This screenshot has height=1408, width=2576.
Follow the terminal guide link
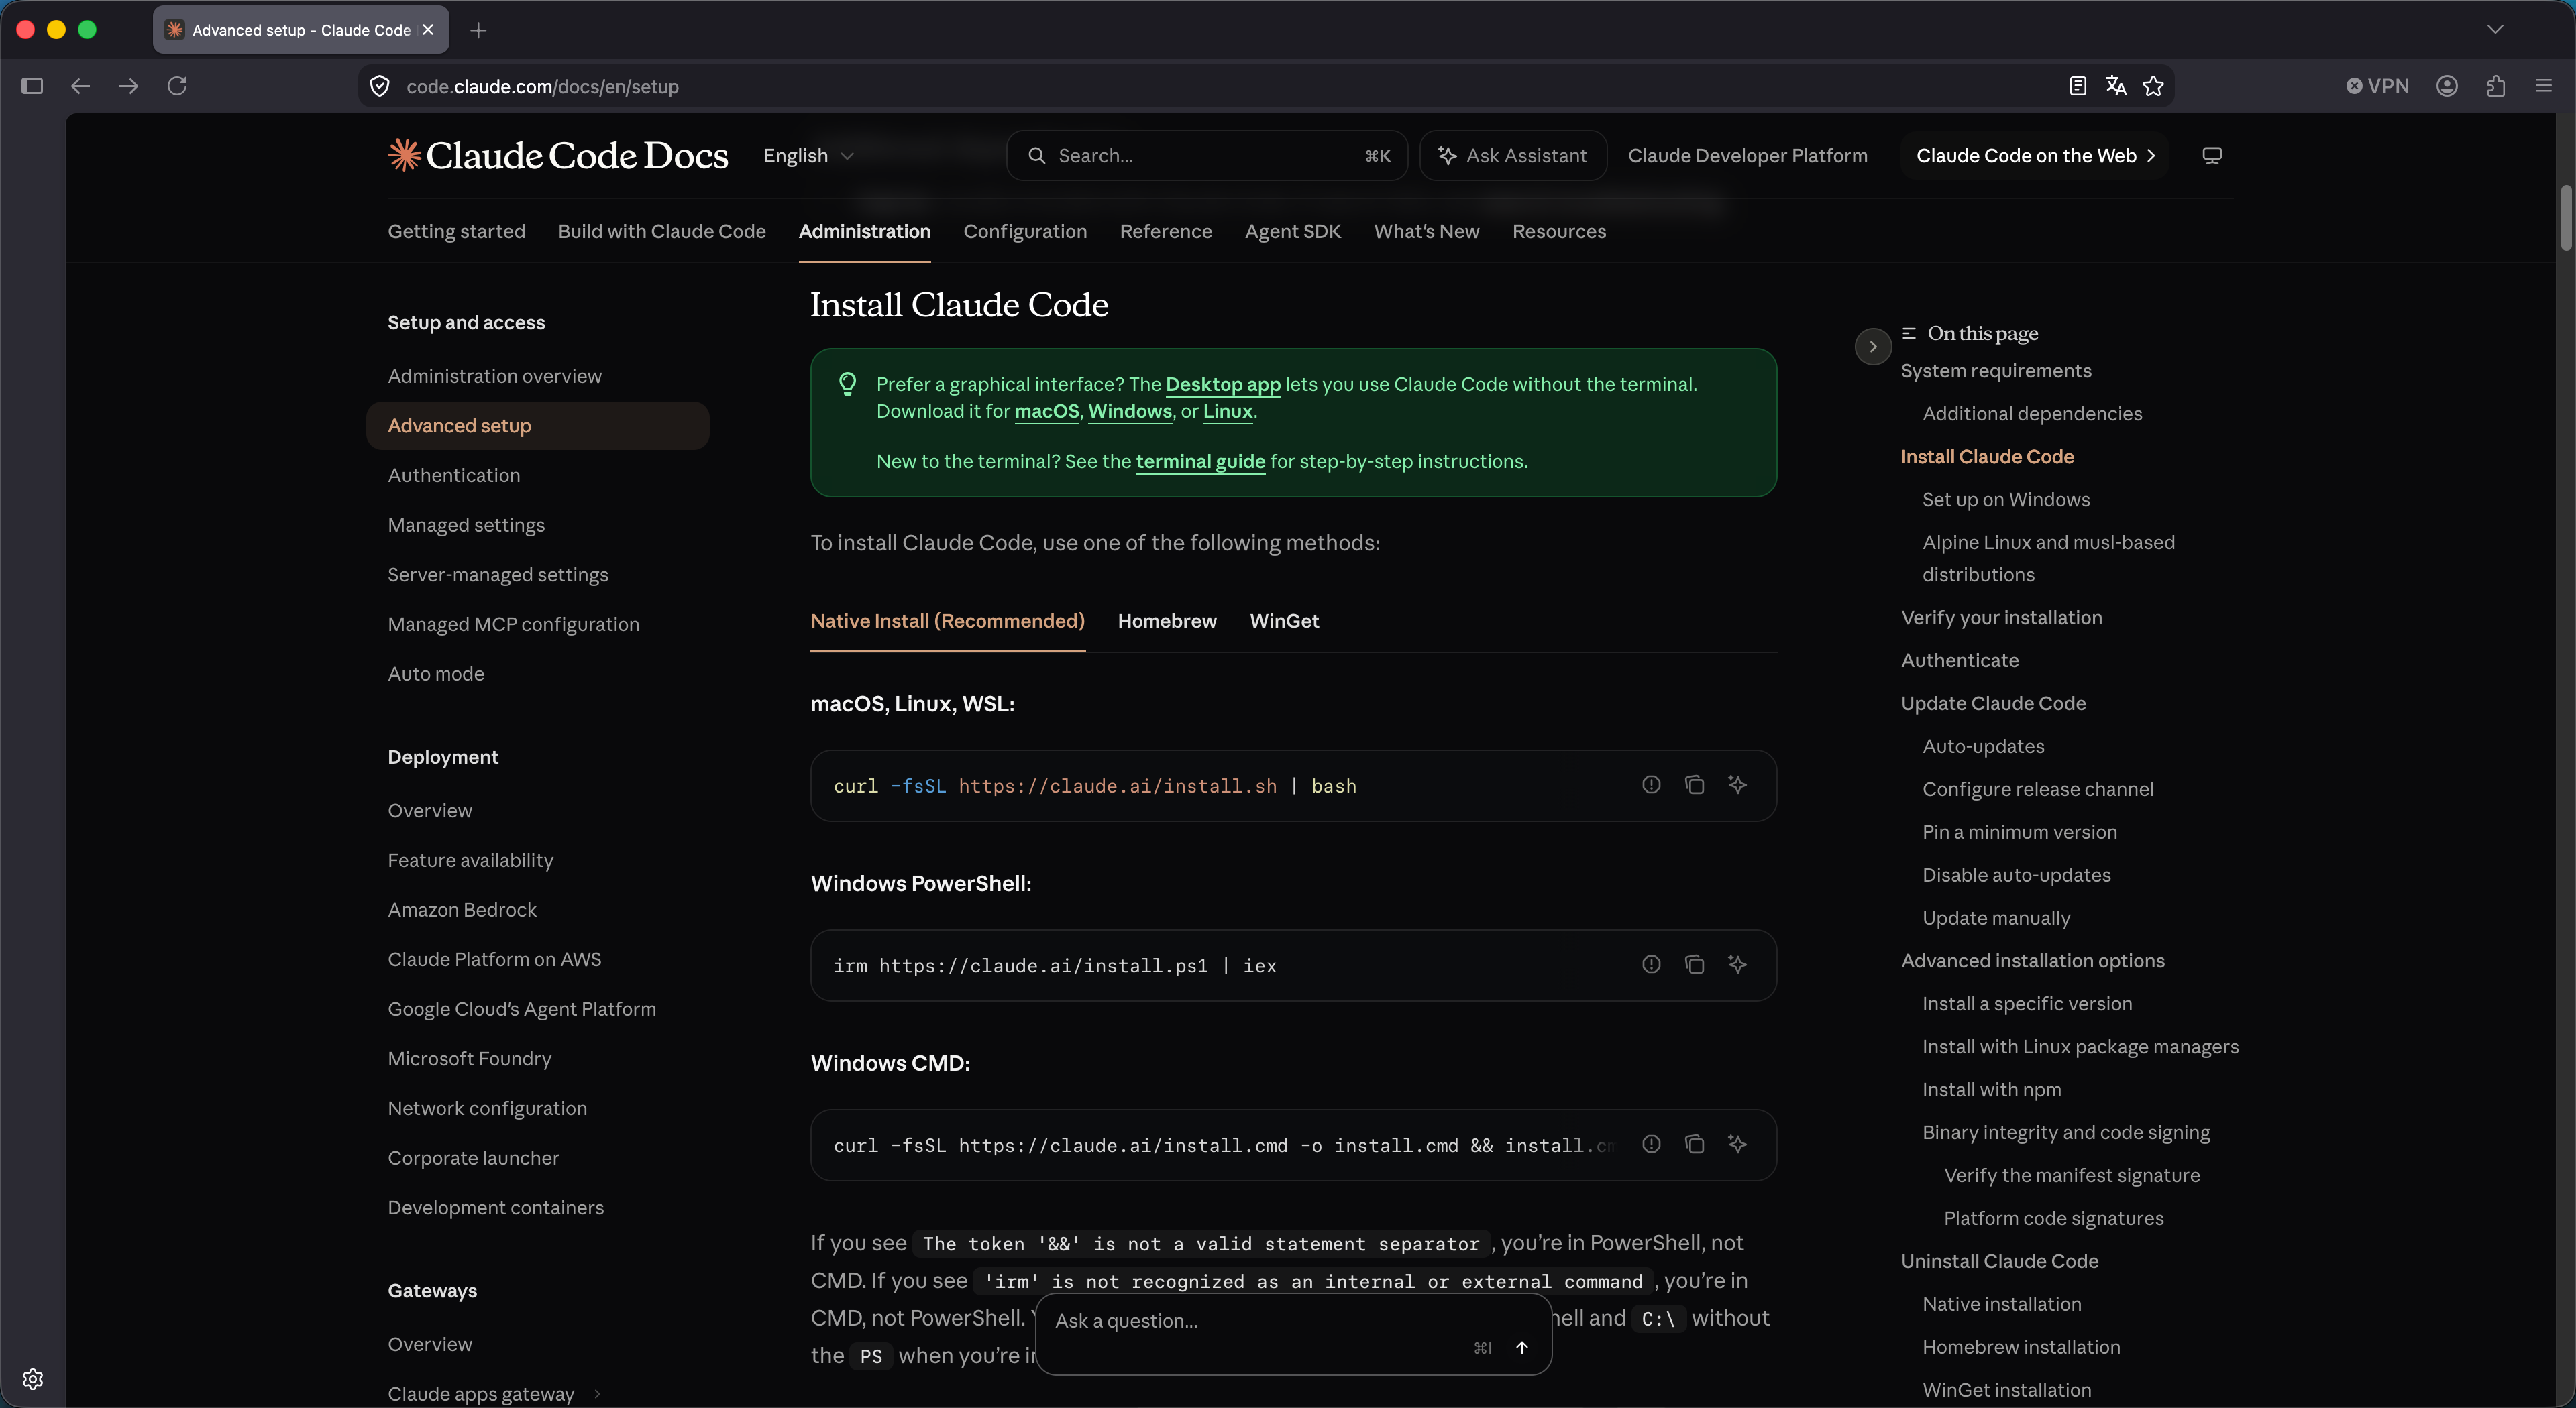coord(1200,461)
